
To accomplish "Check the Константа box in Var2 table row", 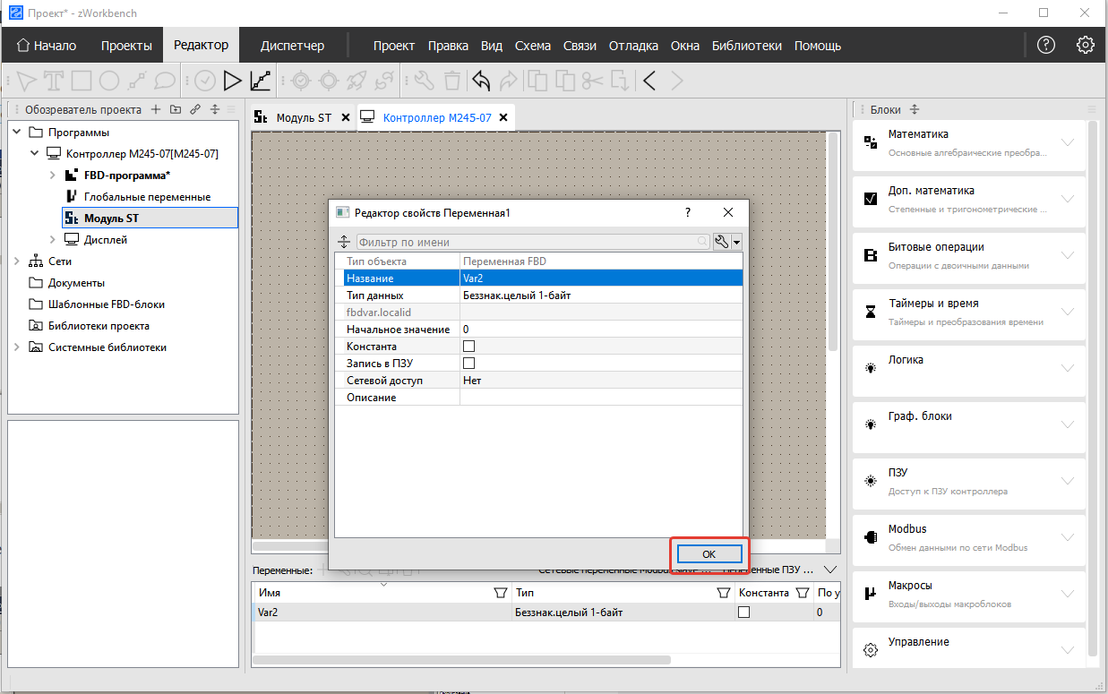I will tap(743, 613).
